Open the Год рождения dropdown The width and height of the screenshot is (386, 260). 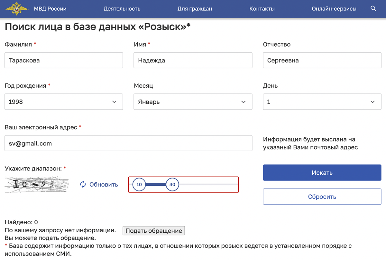(x=64, y=102)
